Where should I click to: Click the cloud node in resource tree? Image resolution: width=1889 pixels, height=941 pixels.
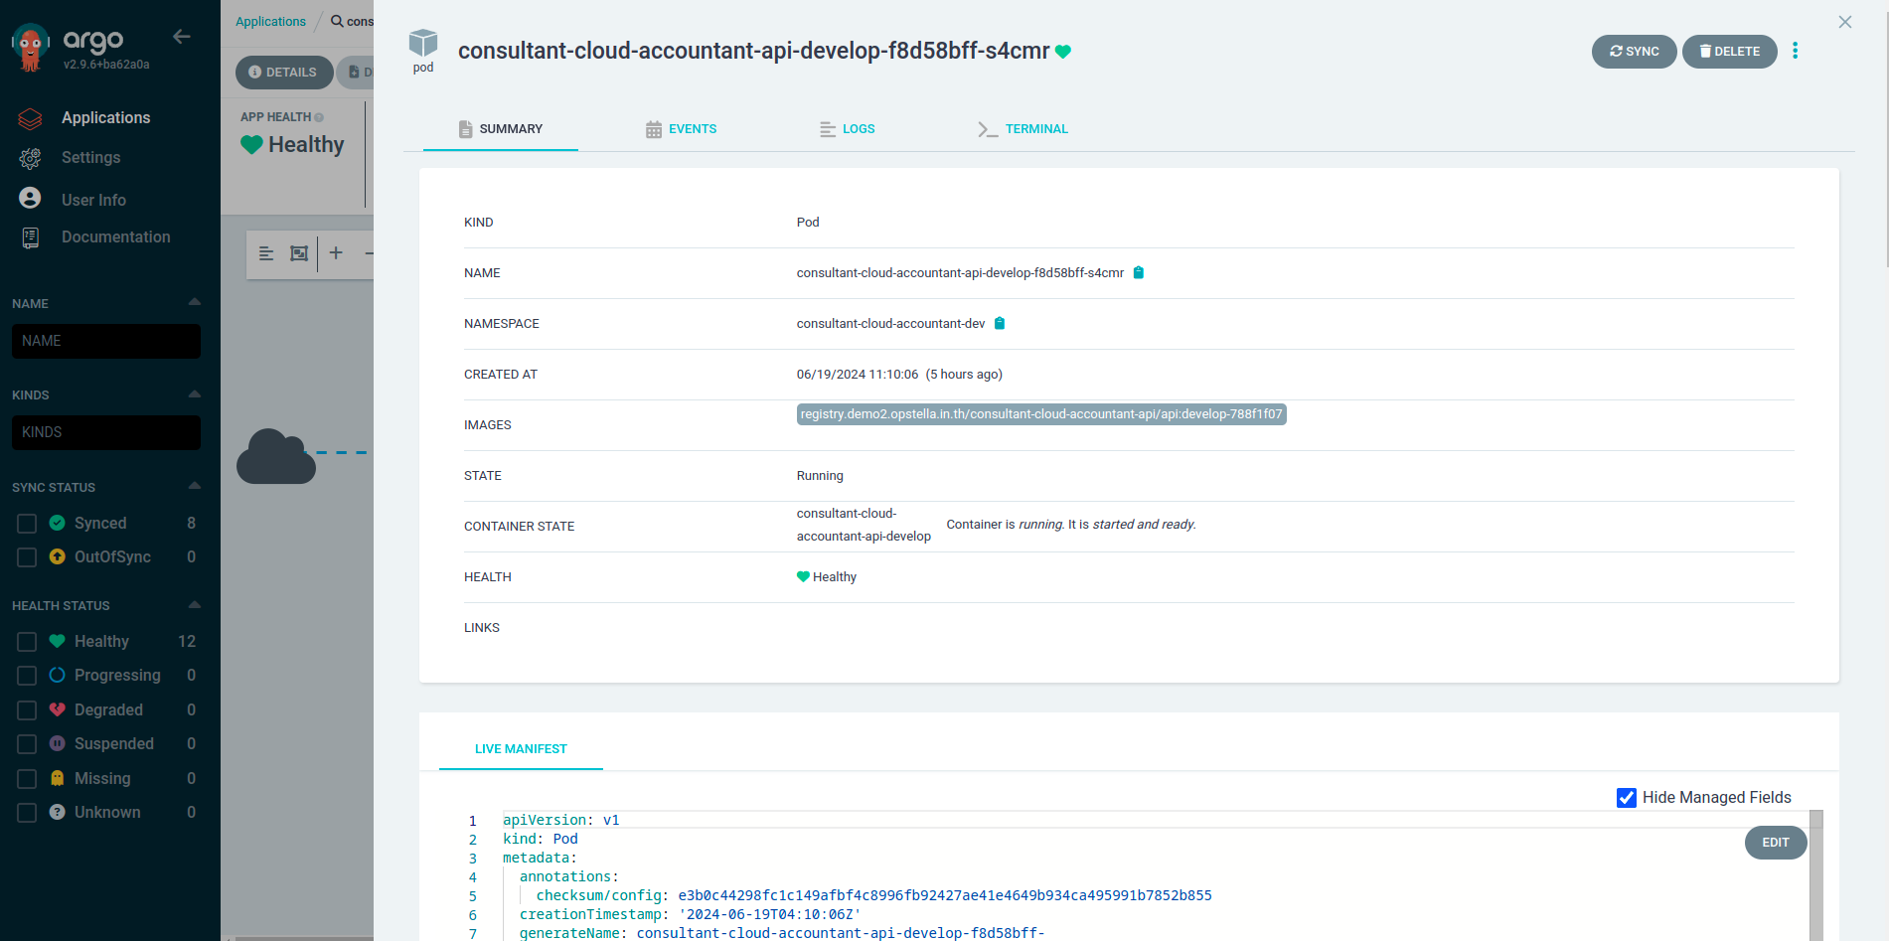tap(276, 456)
